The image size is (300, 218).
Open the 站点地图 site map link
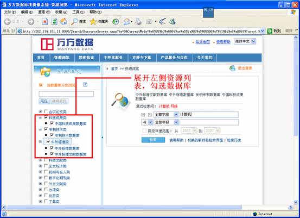click(x=202, y=42)
